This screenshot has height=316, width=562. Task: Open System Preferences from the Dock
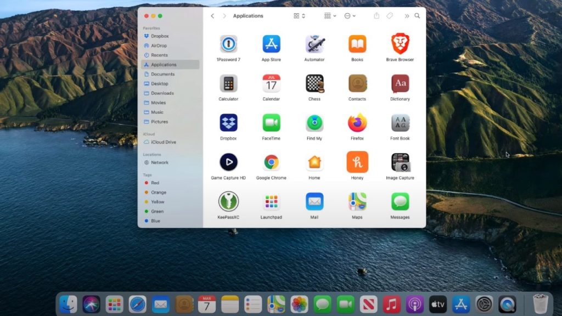[484, 304]
